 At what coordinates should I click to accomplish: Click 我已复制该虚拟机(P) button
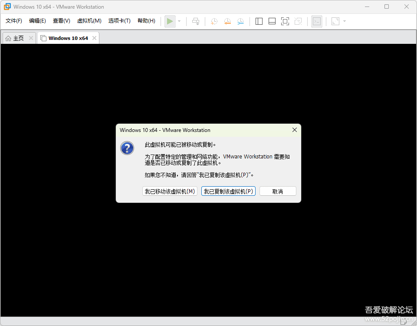coord(228,191)
